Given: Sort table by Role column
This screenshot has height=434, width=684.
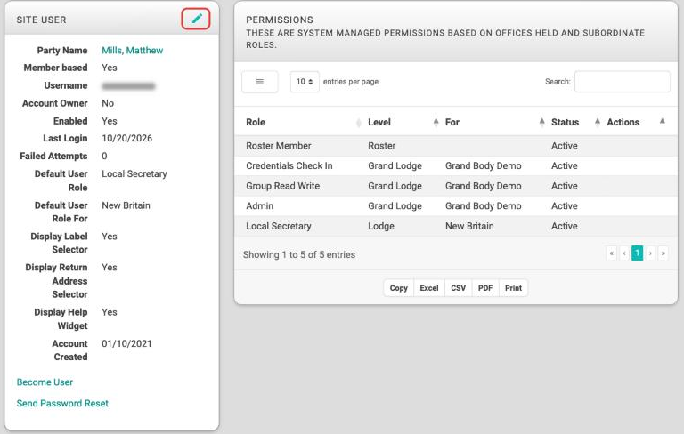Looking at the screenshot, I should pyautogui.click(x=304, y=122).
